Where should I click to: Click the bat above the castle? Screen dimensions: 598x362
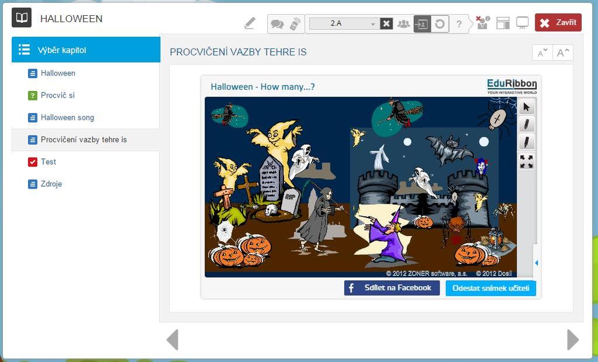click(x=451, y=149)
